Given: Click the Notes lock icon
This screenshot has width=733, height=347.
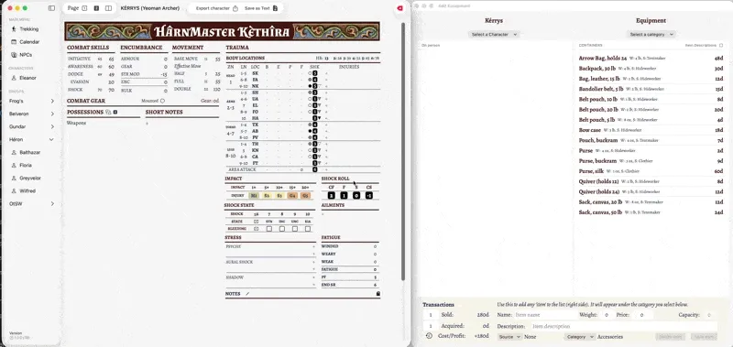Looking at the screenshot, I should click(377, 294).
